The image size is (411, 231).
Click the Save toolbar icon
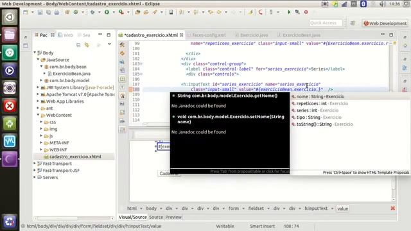(40, 12)
